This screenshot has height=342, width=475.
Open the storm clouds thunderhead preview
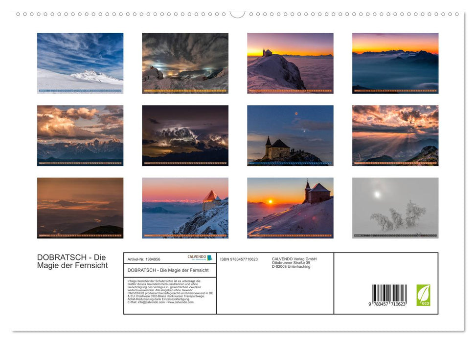186,134
